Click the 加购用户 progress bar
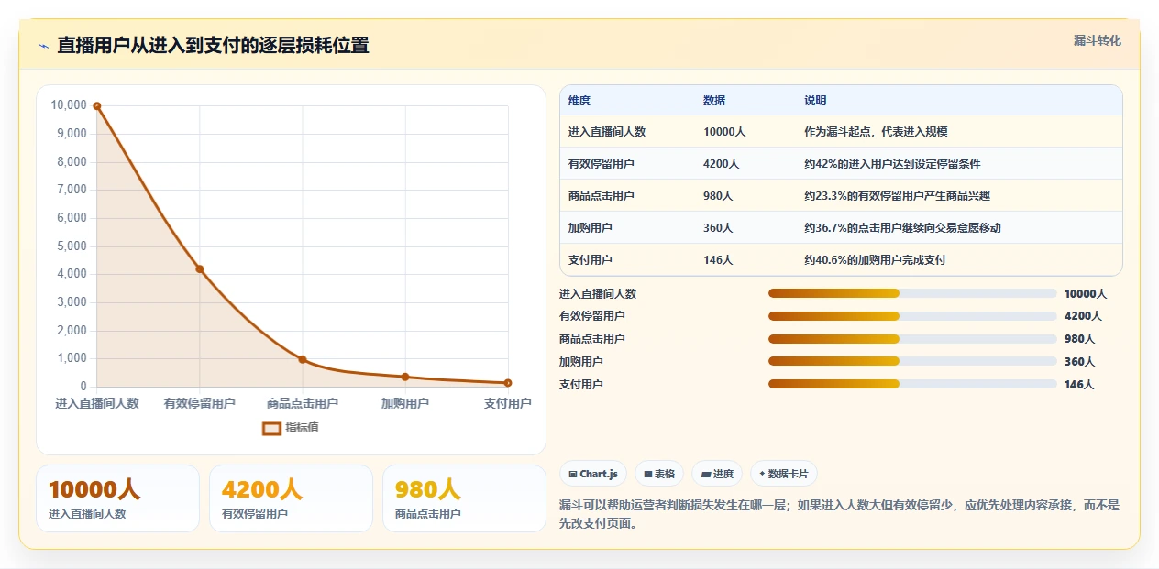The height and width of the screenshot is (569, 1159). tap(912, 361)
